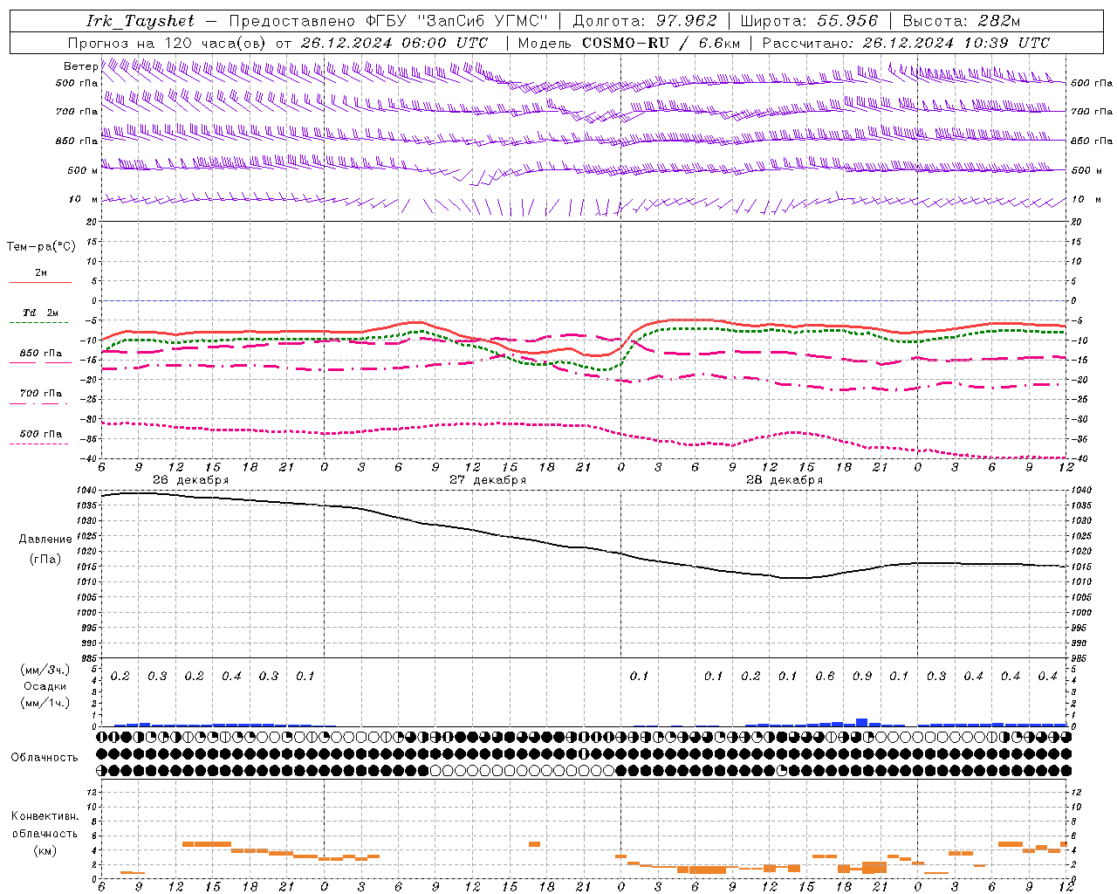Click the Конвективн. label text
This screenshot has width=1117, height=894.
coord(45,816)
